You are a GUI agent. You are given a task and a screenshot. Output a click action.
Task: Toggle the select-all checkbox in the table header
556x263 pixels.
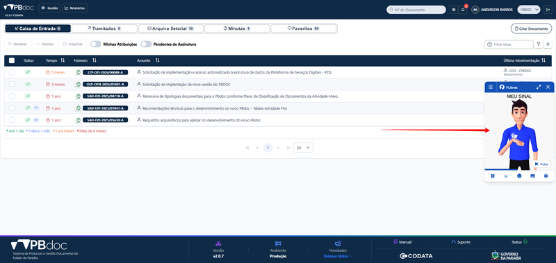pyautogui.click(x=12, y=60)
